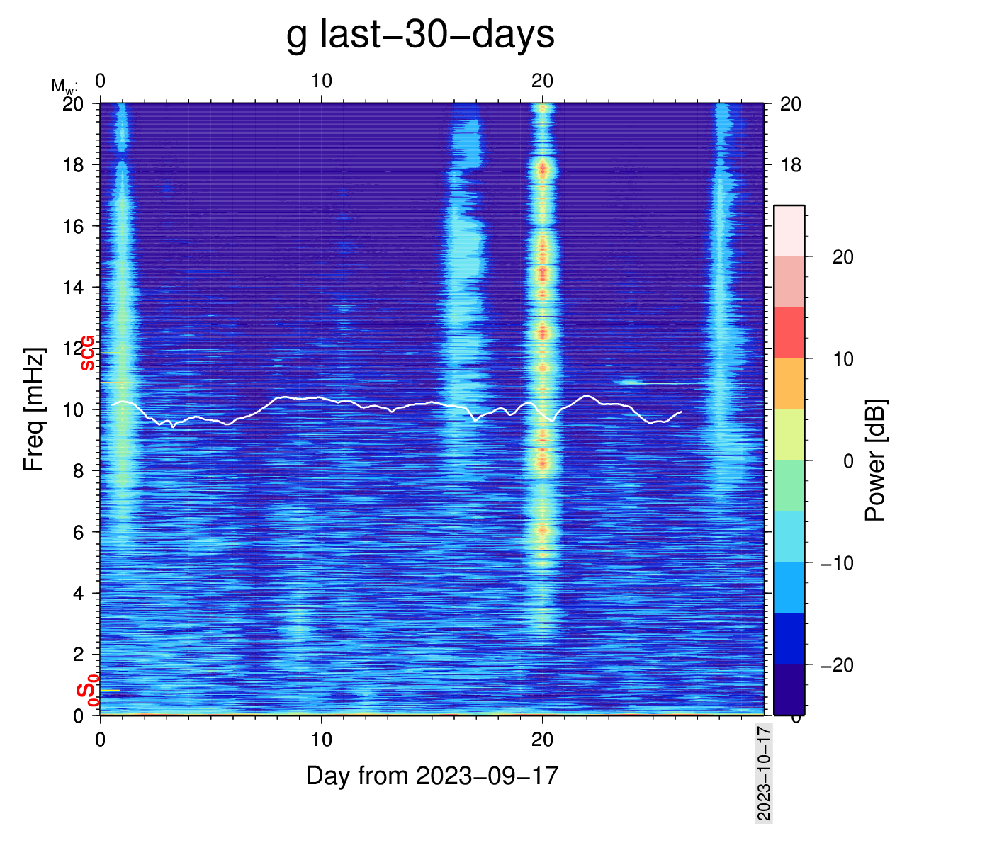This screenshot has width=992, height=843.
Task: Select the pale pink top colorbar swatch
Action: tap(789, 231)
